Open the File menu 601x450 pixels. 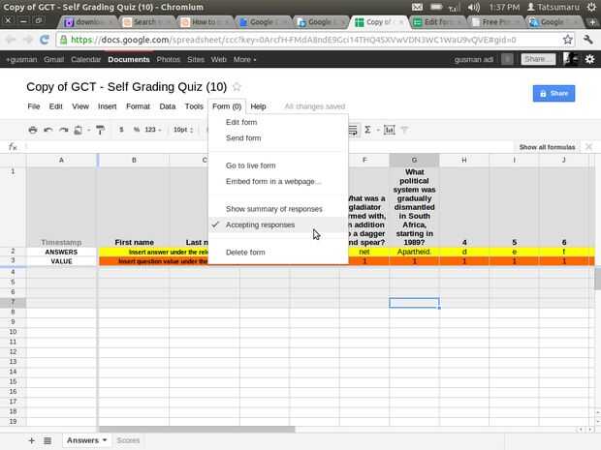coord(34,106)
